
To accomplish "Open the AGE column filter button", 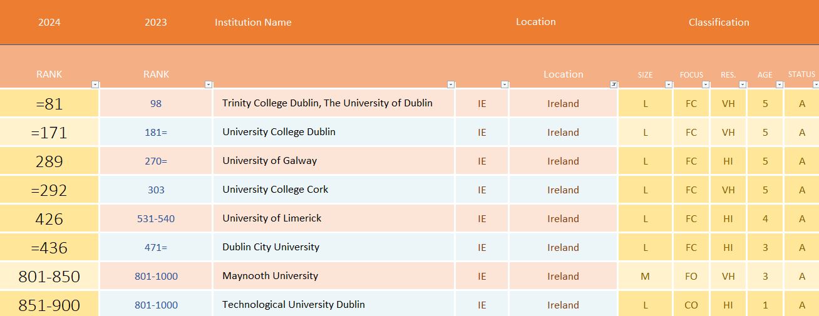I will click(x=780, y=84).
